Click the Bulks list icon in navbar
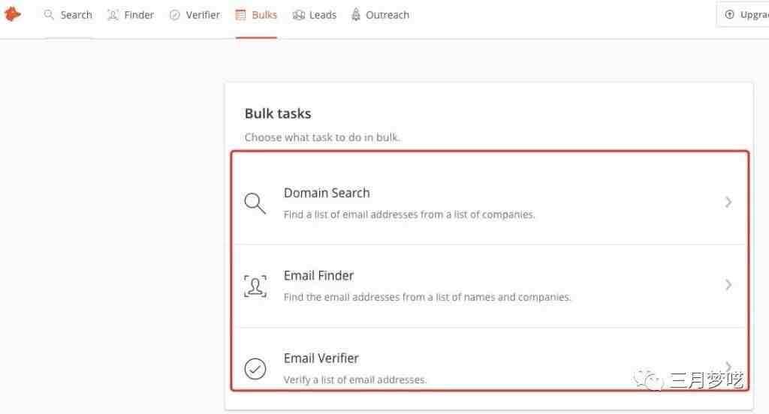The width and height of the screenshot is (769, 414). (240, 15)
